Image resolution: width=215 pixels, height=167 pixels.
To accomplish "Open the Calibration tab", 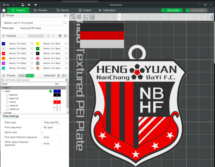I will click(107, 10).
